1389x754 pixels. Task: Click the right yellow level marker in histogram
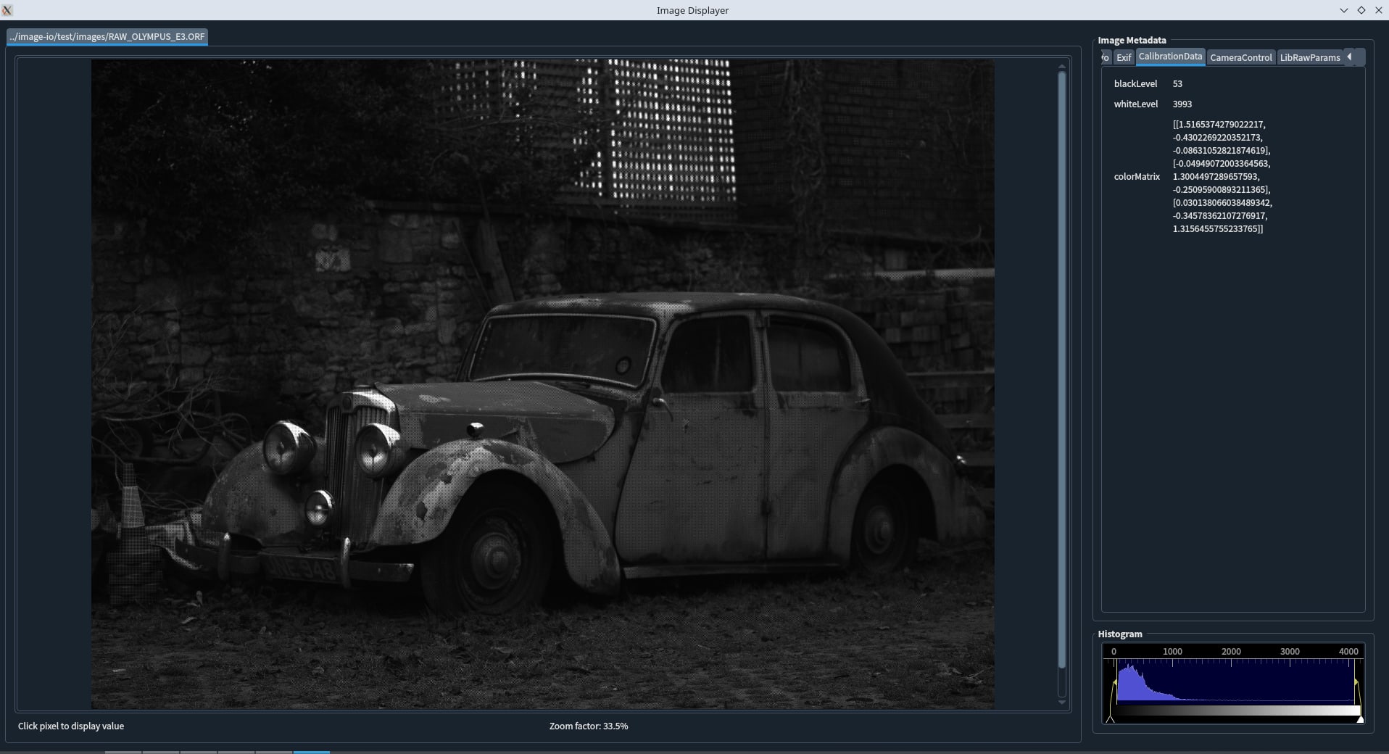(x=1356, y=683)
